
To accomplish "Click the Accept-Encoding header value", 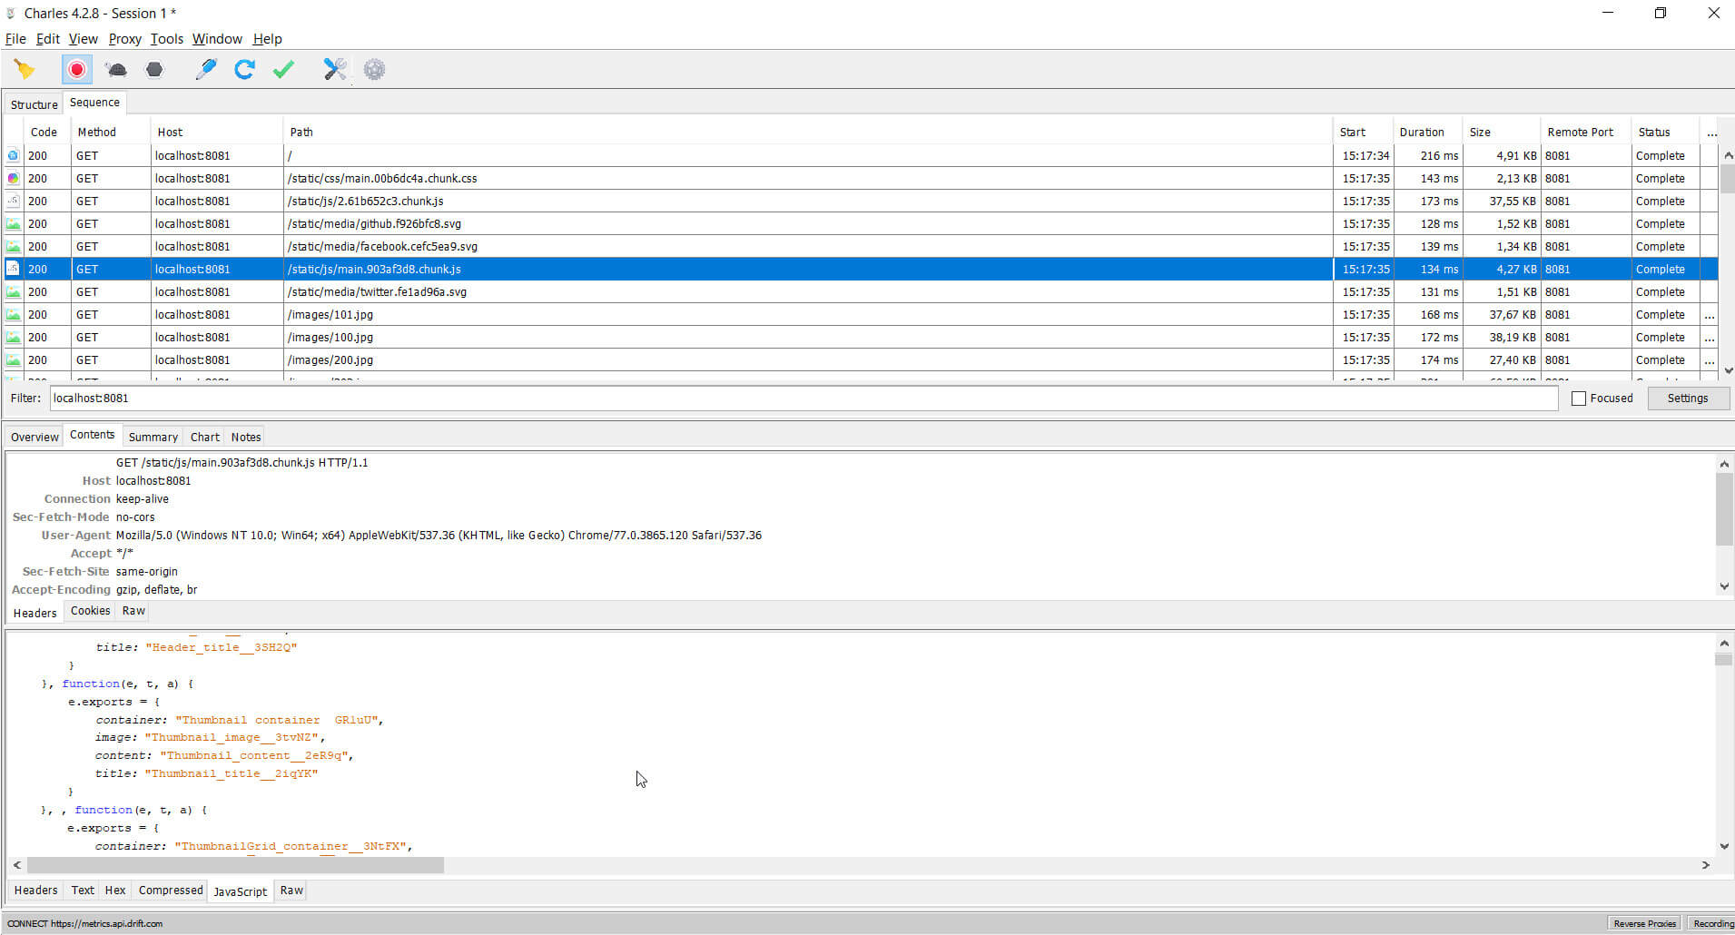I will 157,590.
